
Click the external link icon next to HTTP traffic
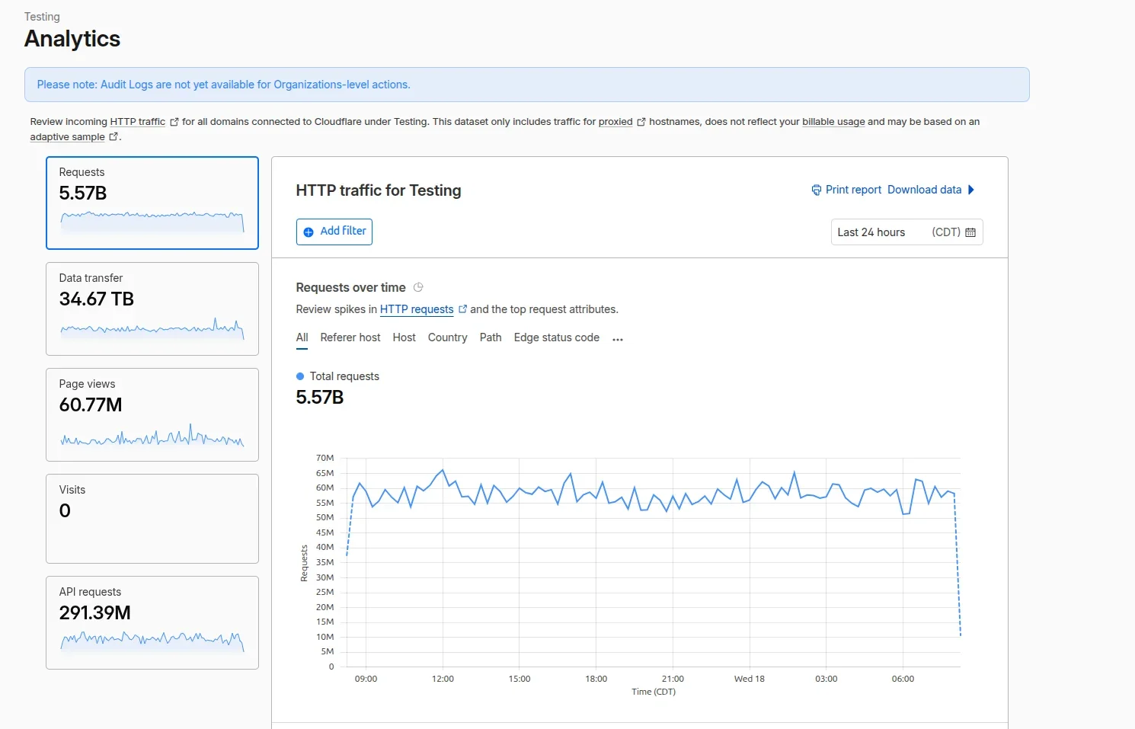(174, 121)
